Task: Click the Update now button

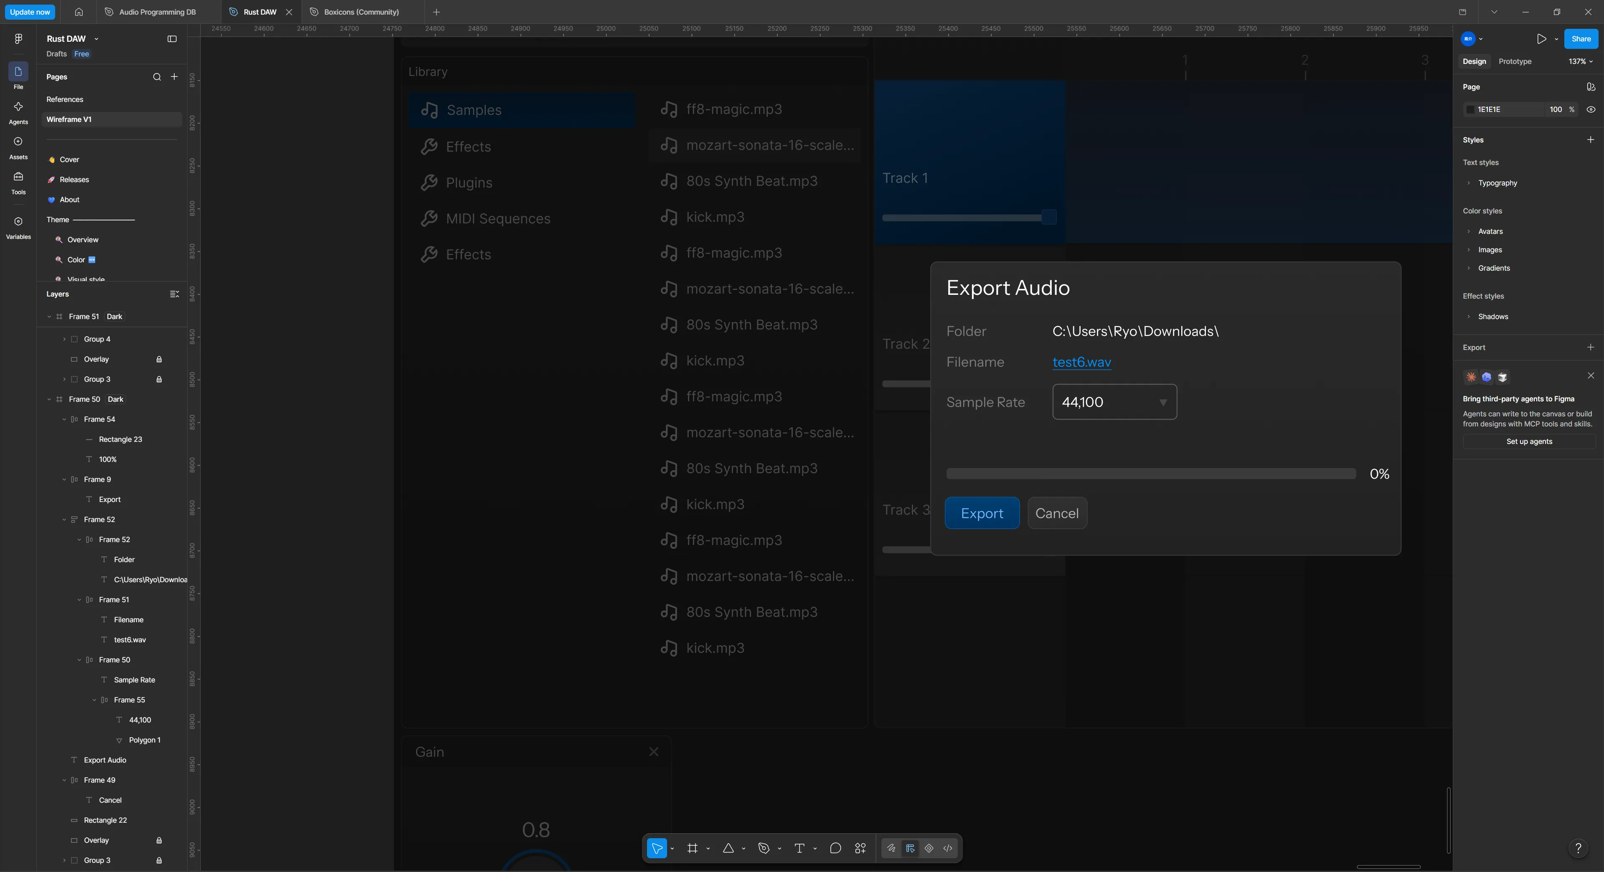Action: pyautogui.click(x=30, y=12)
